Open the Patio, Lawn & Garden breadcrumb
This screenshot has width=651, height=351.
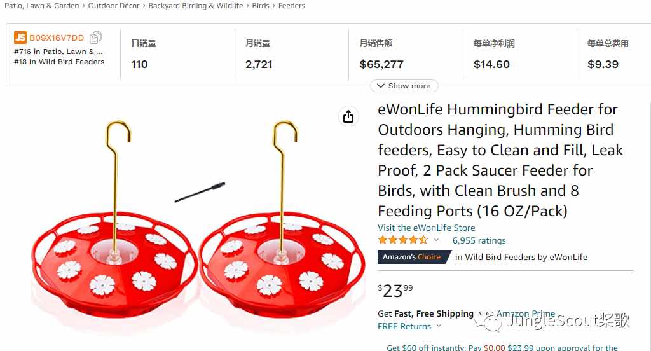click(x=41, y=6)
